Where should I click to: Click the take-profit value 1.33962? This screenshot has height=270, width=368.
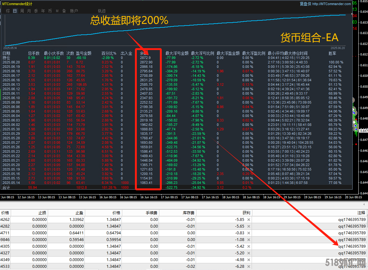(76, 220)
